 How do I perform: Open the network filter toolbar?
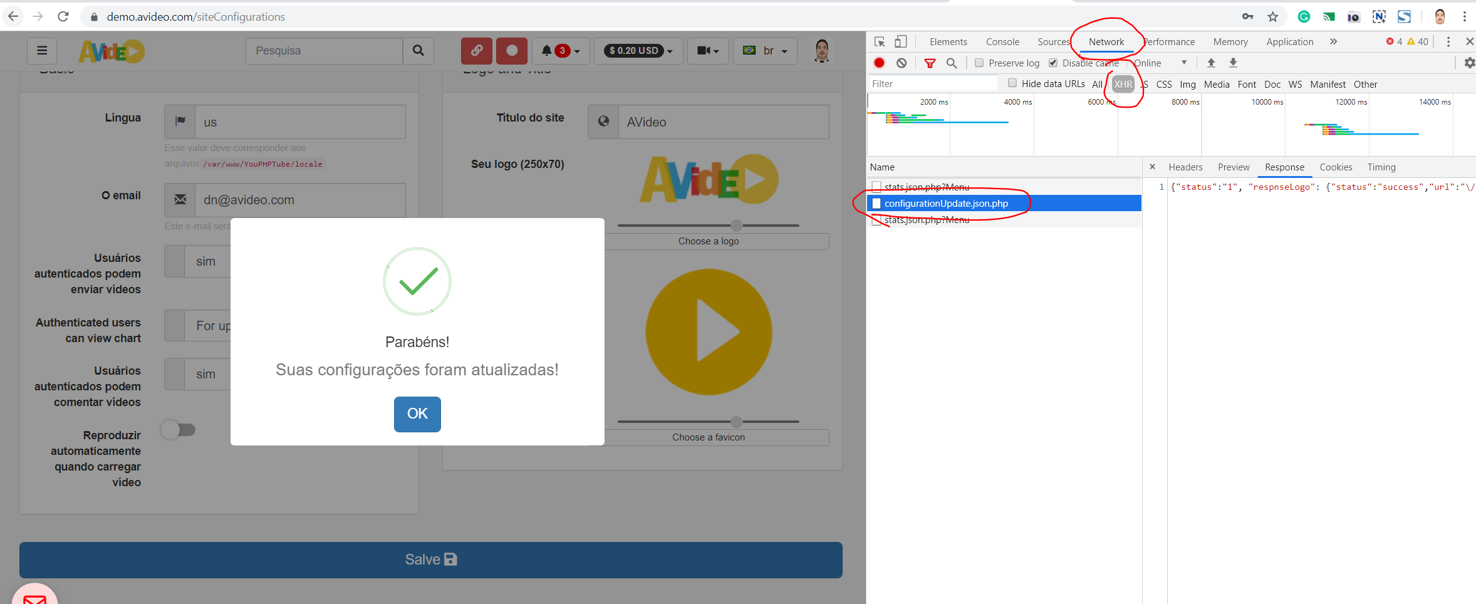click(930, 63)
